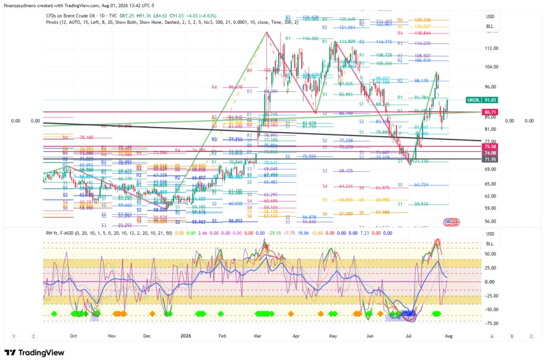
Task: Click the 104.00 price axis label
Action: click(491, 66)
